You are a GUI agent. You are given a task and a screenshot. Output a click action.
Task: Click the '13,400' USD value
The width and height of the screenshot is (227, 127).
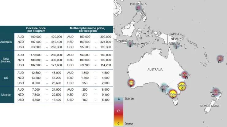point(57,100)
